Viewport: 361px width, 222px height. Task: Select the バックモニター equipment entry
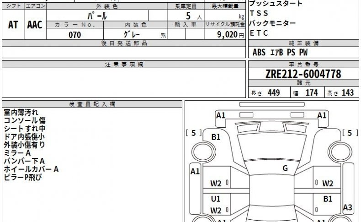coord(272,23)
